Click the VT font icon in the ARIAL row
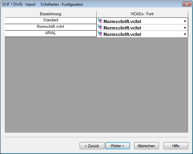This screenshot has height=154, width=193. click(100, 34)
